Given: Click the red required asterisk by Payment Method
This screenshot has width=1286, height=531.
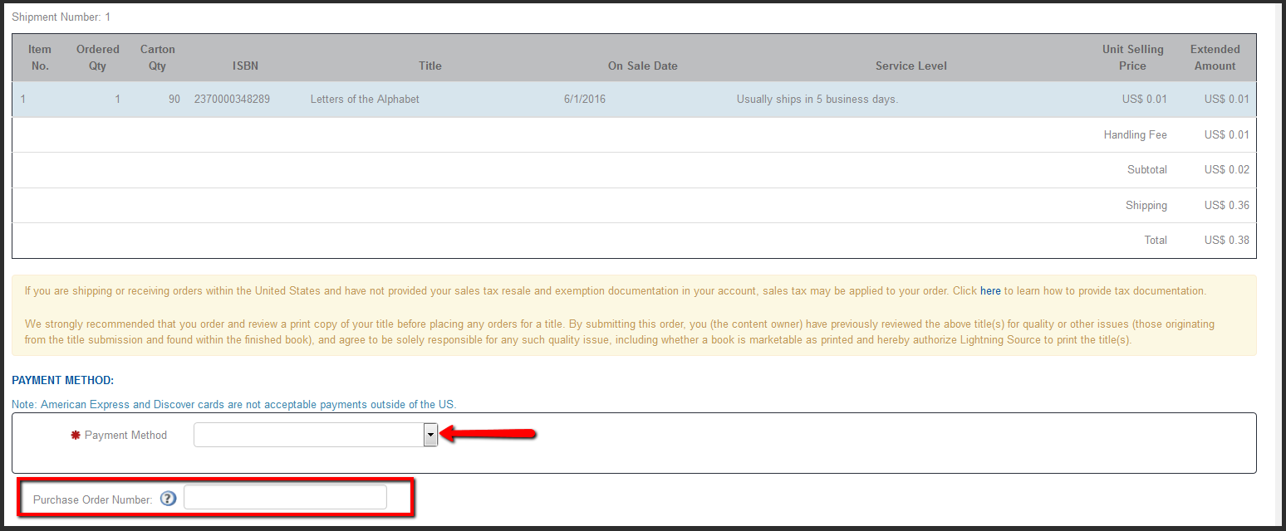Looking at the screenshot, I should (x=75, y=435).
